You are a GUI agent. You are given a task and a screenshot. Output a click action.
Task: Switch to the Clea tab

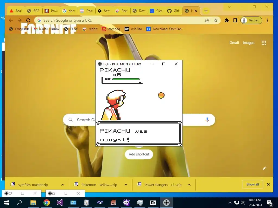(x=157, y=11)
